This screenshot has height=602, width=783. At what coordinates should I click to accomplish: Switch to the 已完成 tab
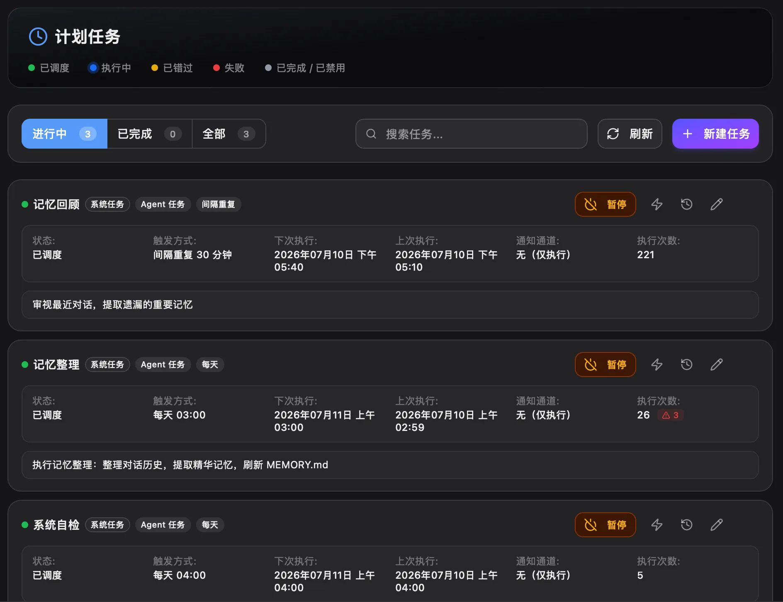(150, 134)
